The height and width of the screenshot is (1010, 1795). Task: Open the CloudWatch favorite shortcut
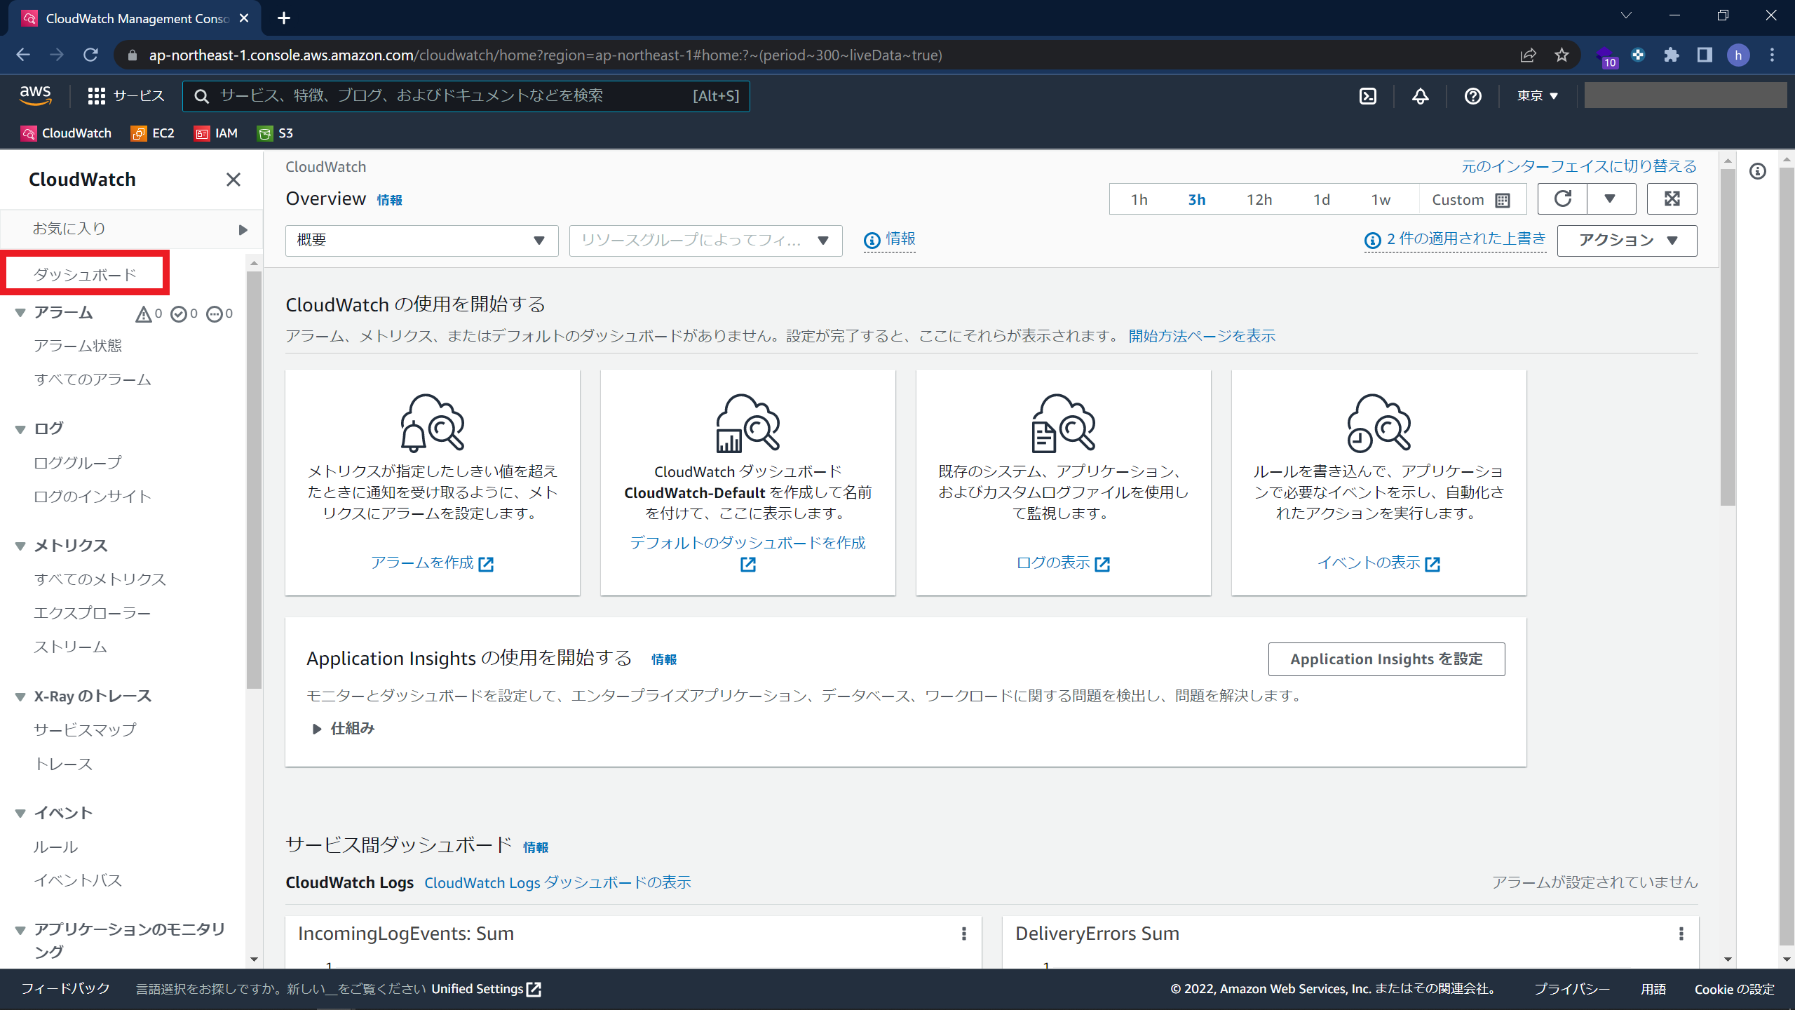(x=67, y=133)
